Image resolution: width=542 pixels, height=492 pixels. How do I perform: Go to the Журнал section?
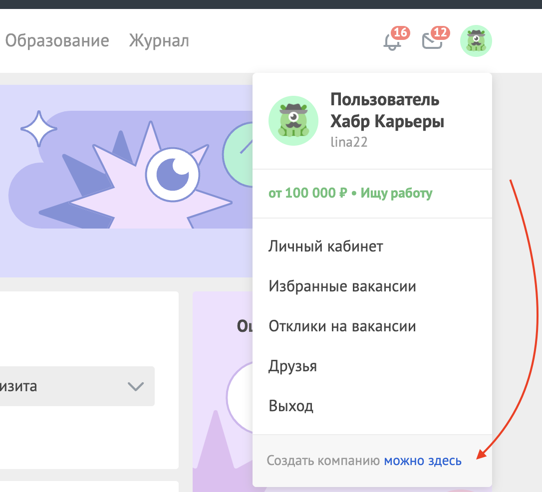coord(159,40)
